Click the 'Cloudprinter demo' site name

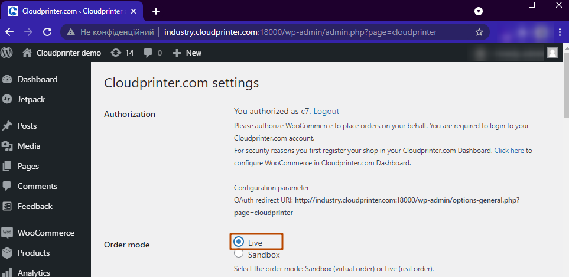tap(69, 53)
